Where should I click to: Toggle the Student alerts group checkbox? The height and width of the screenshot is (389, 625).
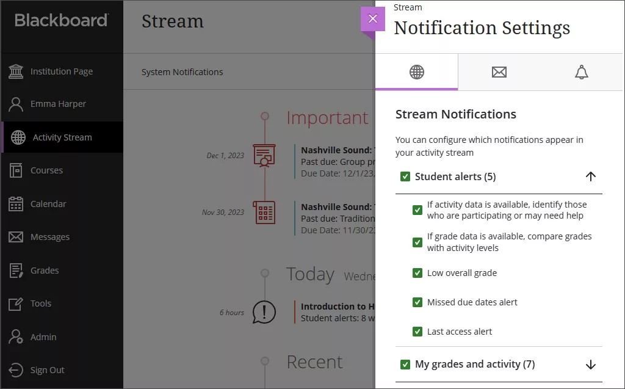pyautogui.click(x=405, y=176)
